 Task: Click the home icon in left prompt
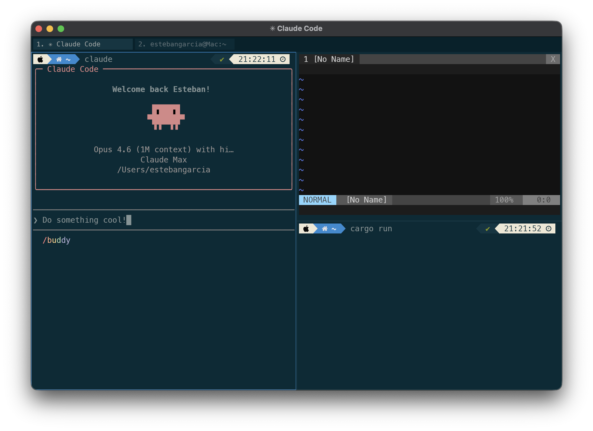point(59,59)
